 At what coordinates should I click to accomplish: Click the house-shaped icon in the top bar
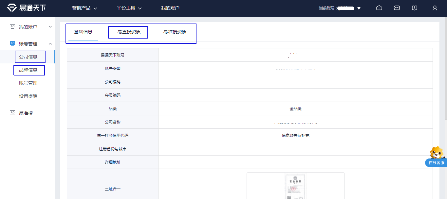[379, 8]
